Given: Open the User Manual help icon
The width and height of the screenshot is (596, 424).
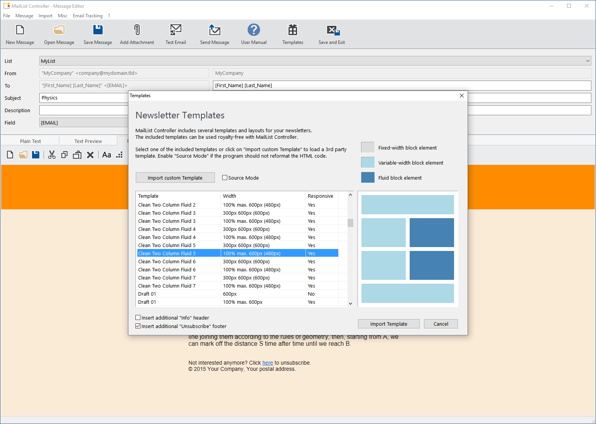Looking at the screenshot, I should [253, 30].
